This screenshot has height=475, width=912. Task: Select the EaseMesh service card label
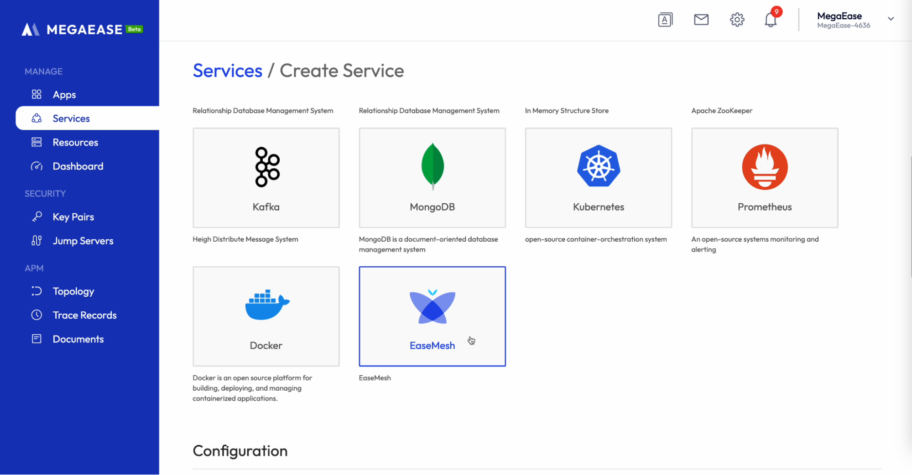tap(433, 346)
